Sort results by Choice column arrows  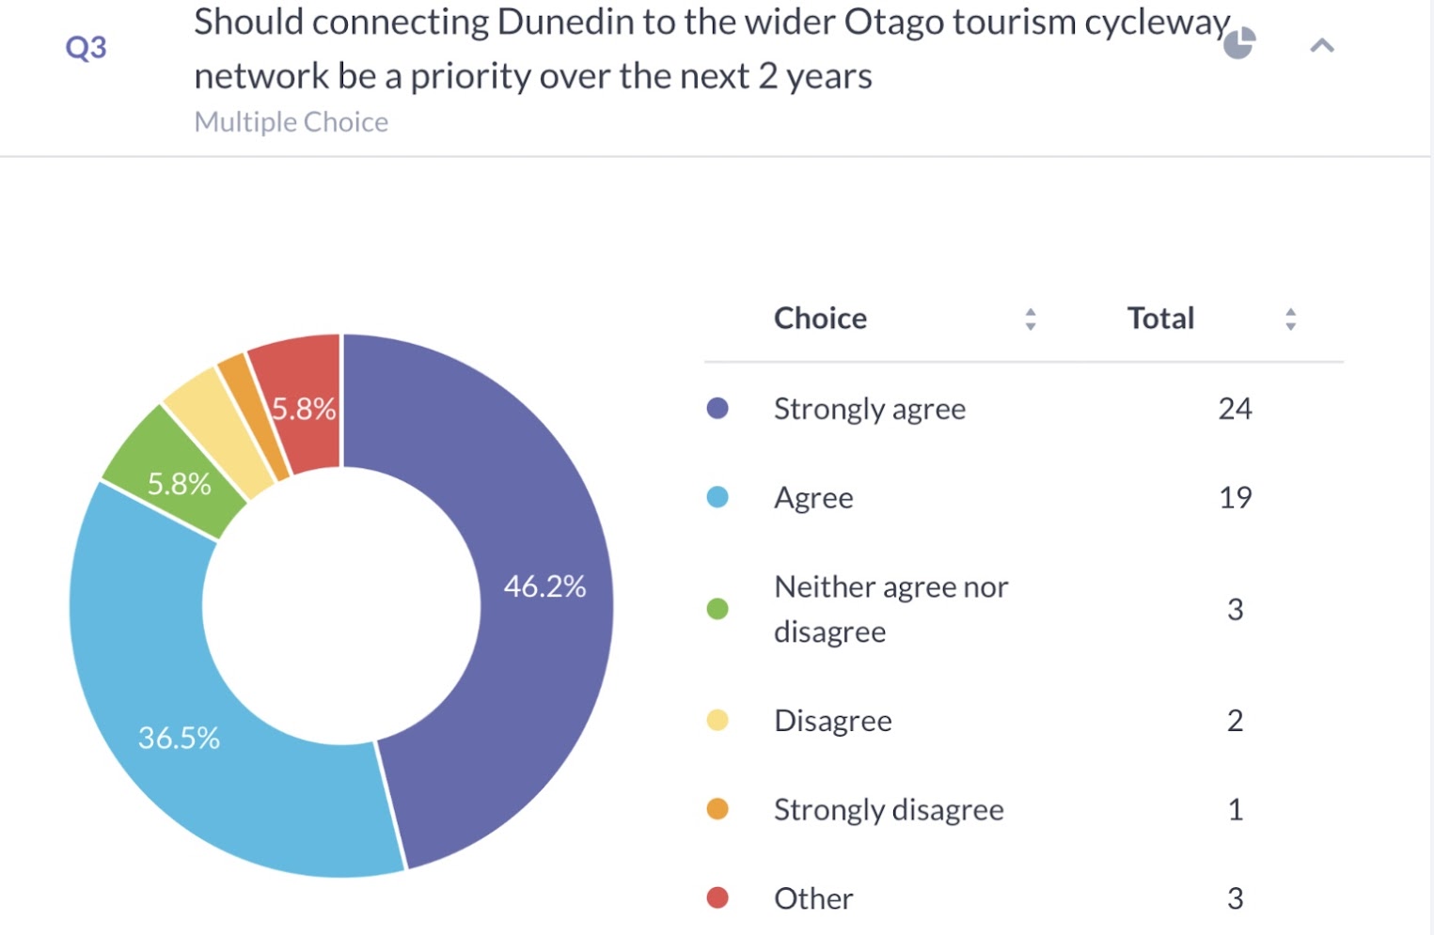pos(1031,319)
